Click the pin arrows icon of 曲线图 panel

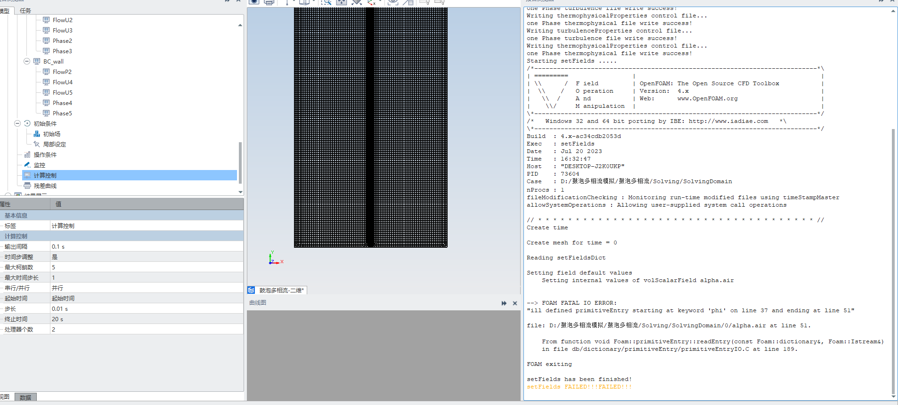pos(504,303)
